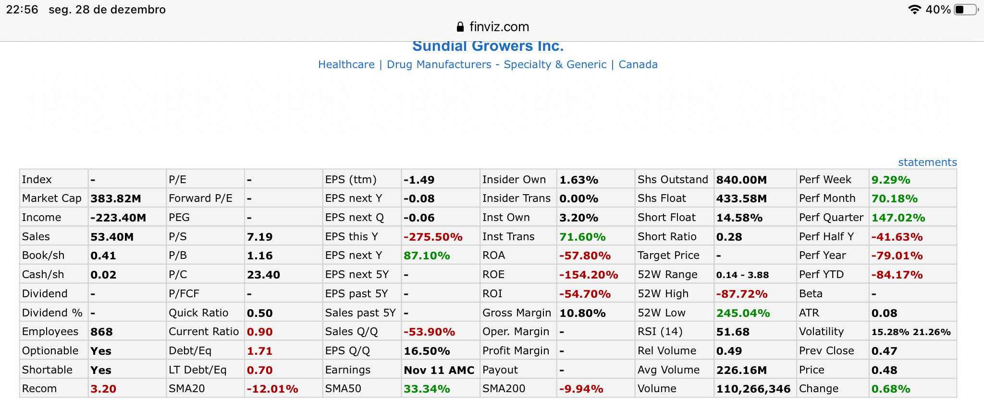Tap the Wi-Fi status icon
The width and height of the screenshot is (984, 407).
click(x=914, y=10)
